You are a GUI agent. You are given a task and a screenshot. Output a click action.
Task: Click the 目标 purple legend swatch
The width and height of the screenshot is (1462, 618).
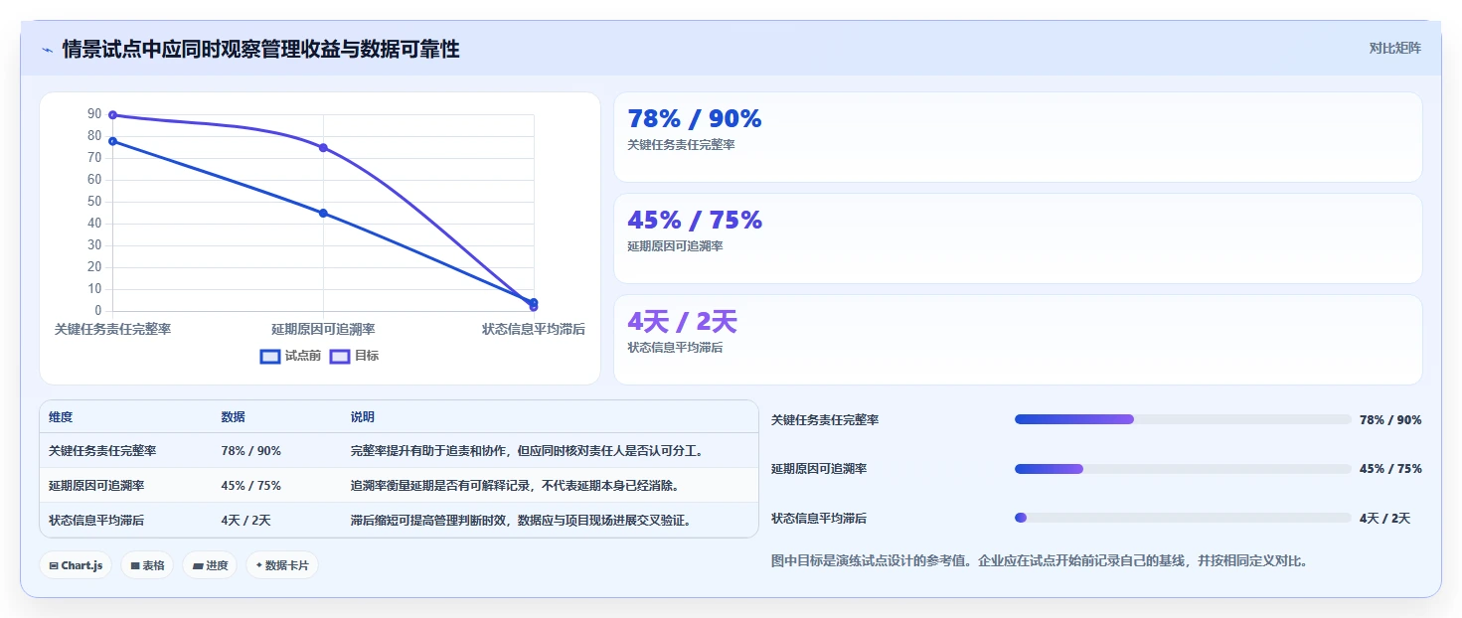(340, 356)
